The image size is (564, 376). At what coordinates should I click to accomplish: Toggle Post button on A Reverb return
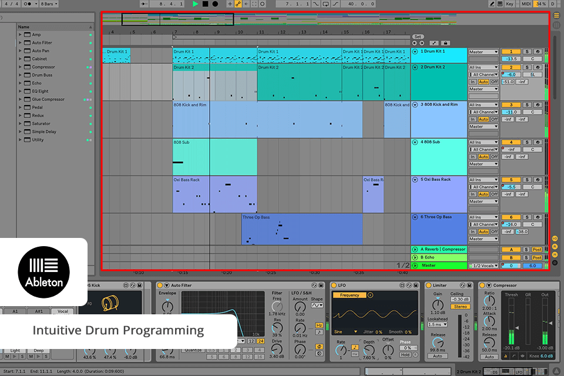[537, 250]
